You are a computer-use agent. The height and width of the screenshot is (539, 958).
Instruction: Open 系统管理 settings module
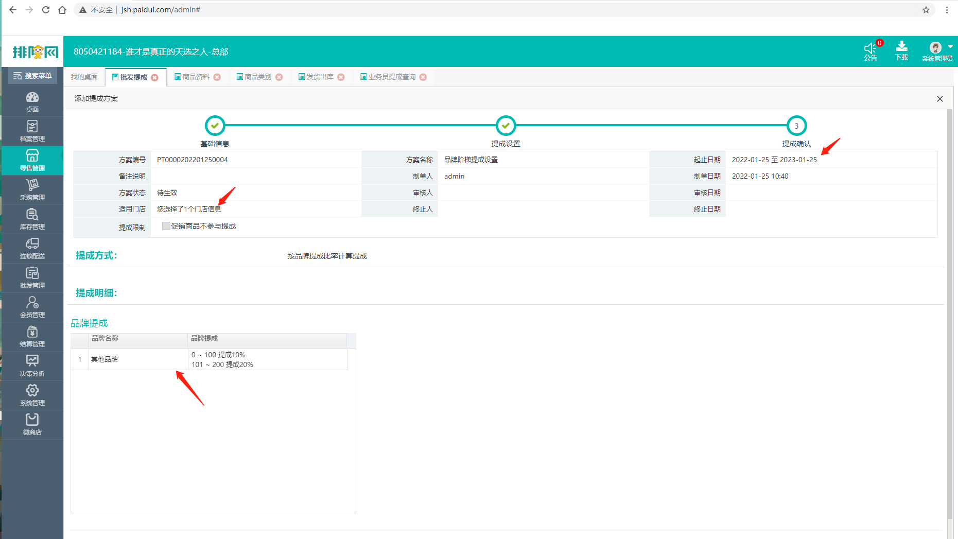point(32,395)
